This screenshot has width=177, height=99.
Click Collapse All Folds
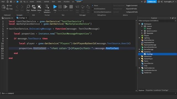tap(132, 12)
